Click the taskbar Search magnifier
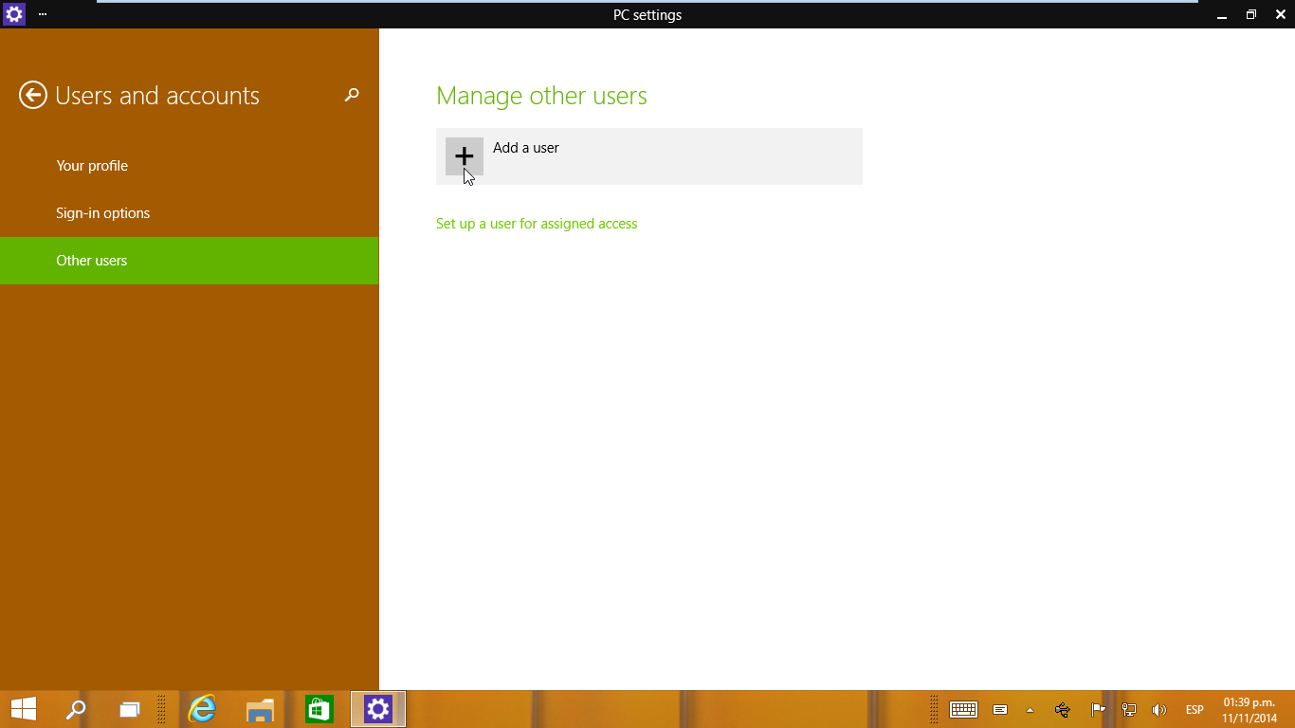Viewport: 1295px width, 728px height. click(x=75, y=709)
